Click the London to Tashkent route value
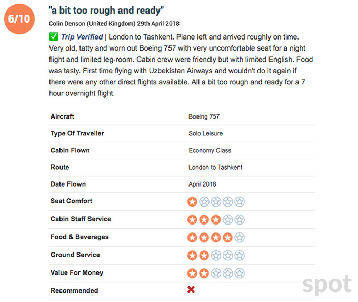Screen dimensions: 358x302 click(215, 167)
